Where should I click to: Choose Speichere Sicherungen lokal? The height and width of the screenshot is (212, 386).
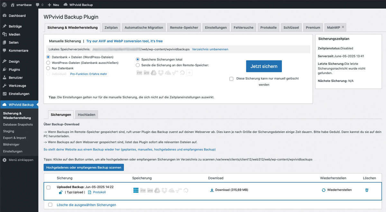click(138, 59)
